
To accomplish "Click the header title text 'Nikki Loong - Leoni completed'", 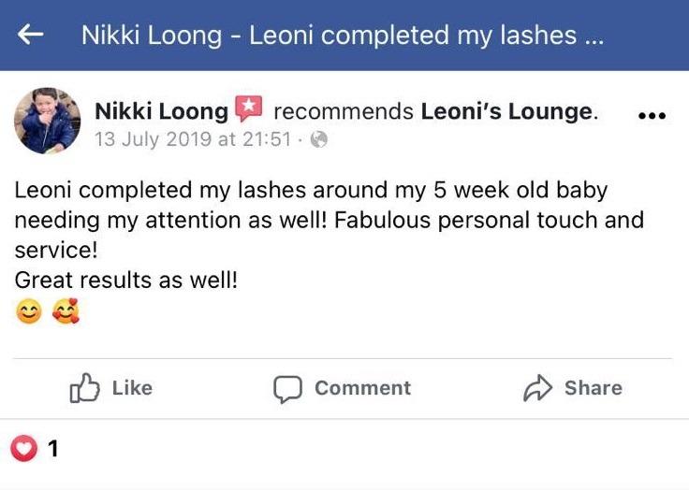I will tap(342, 36).
